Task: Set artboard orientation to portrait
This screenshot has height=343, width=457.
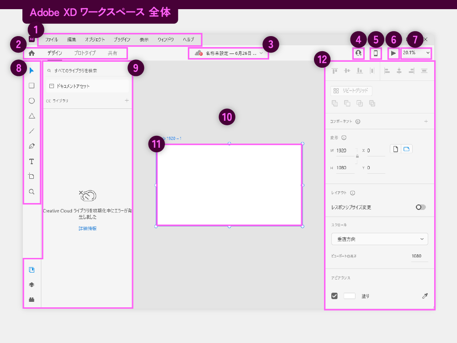Action: coord(395,149)
